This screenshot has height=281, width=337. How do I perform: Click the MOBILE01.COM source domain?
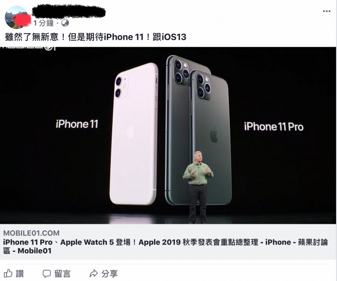(31, 233)
